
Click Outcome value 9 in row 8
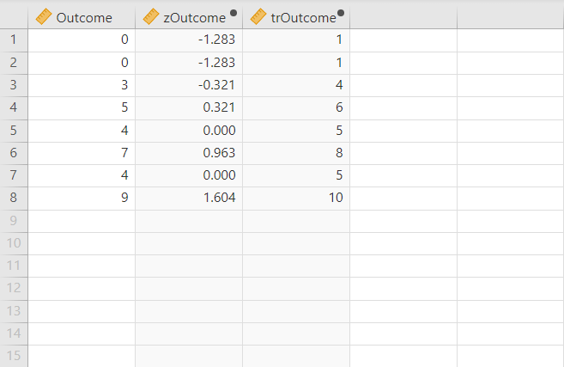[124, 198]
